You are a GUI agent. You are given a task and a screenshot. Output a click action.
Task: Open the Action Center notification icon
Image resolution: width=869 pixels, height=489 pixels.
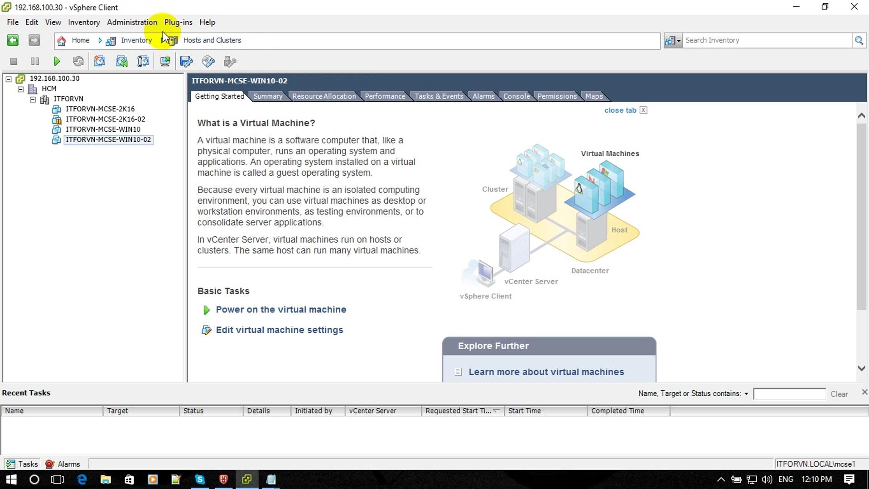click(x=849, y=479)
